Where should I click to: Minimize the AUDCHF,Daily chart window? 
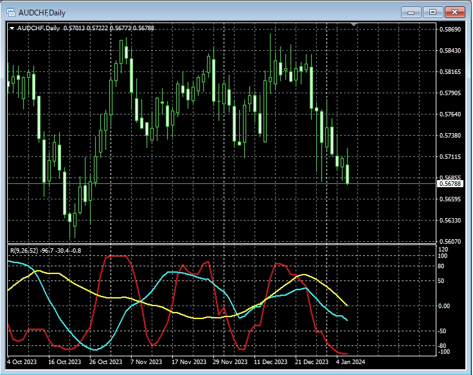coord(411,12)
